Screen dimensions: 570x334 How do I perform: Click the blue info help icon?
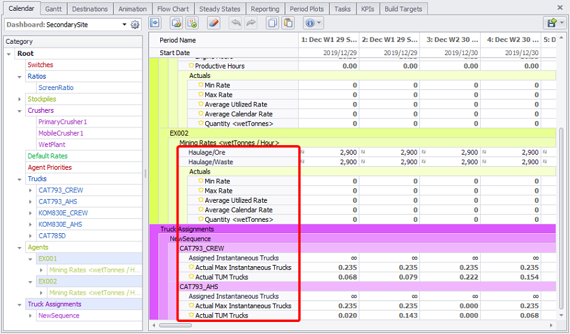coord(310,23)
